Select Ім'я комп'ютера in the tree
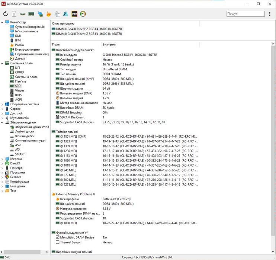Image resolution: width=276 pixels, height=260 pixels. tap(26, 31)
